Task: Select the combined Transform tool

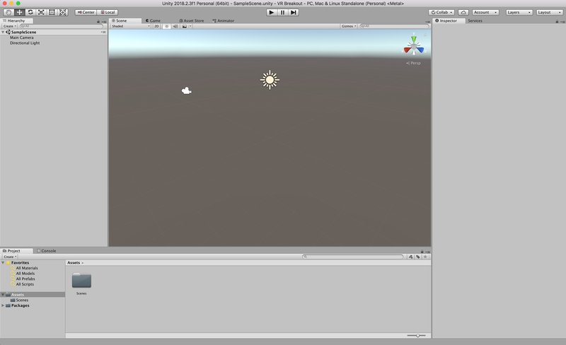Action: 63,12
